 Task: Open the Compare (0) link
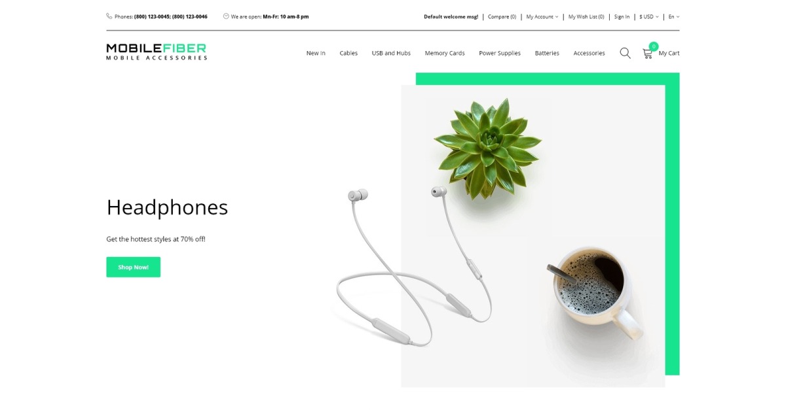[502, 16]
